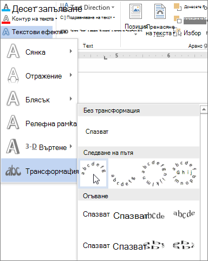Click ruler number 5
Screen dimensions: 208x261
pos(116,56)
